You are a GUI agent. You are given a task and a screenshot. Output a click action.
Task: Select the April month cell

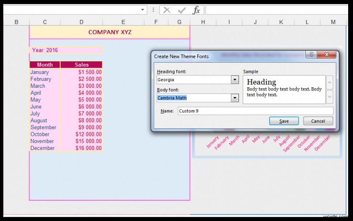coord(45,93)
